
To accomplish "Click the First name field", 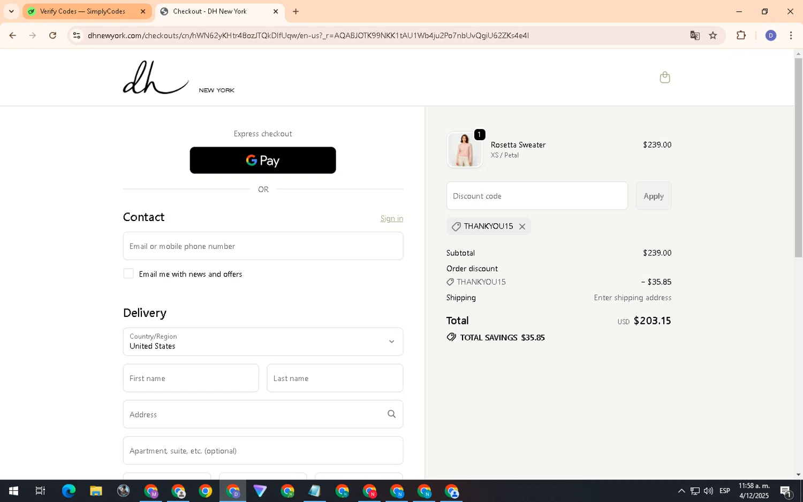I will click(191, 378).
